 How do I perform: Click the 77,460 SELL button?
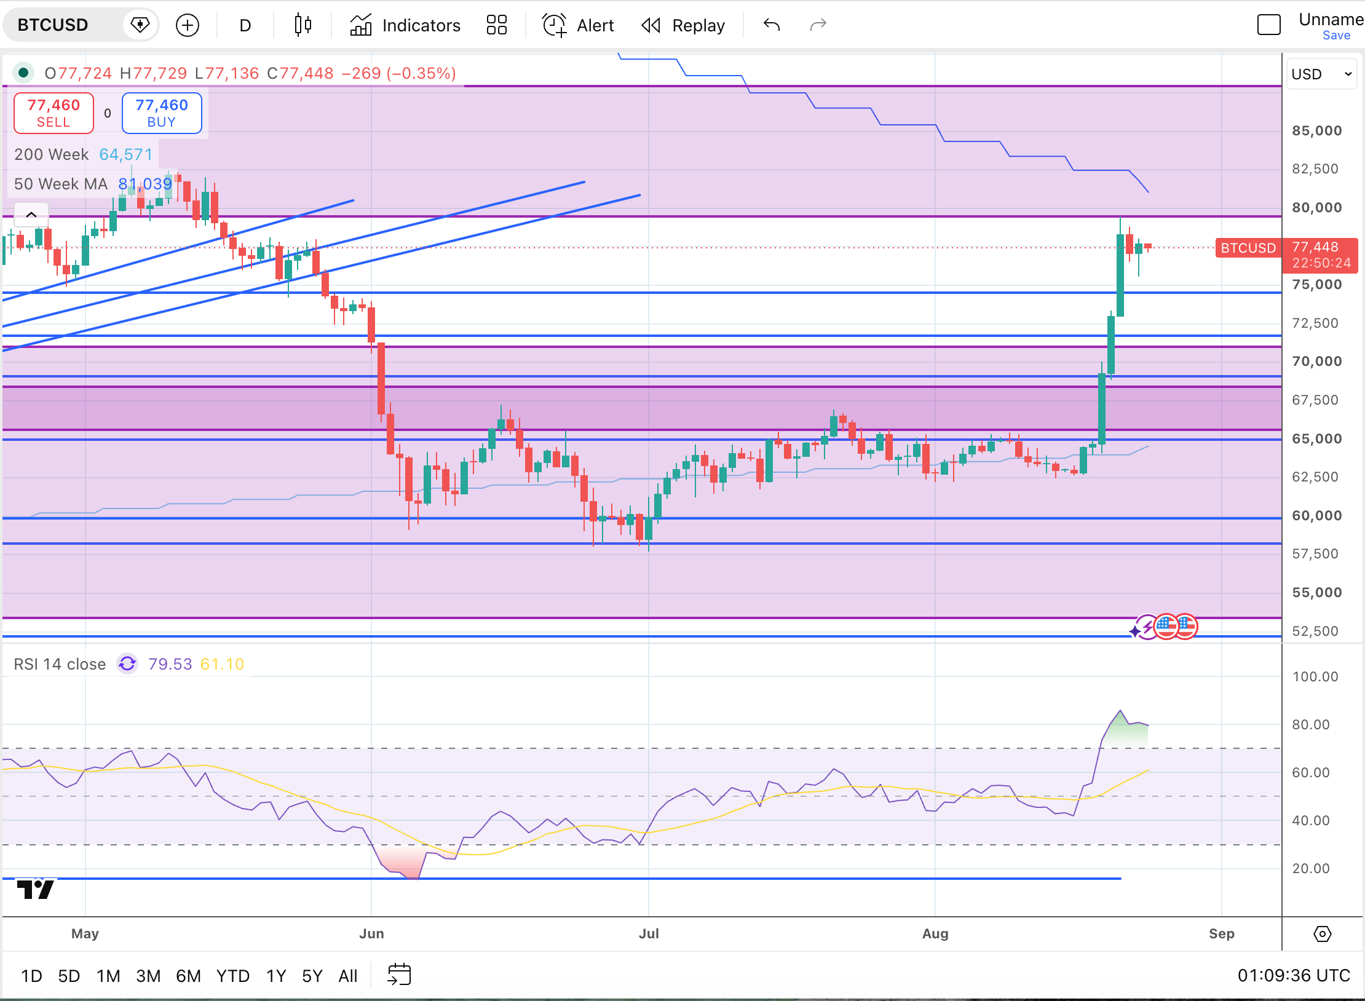pyautogui.click(x=53, y=113)
